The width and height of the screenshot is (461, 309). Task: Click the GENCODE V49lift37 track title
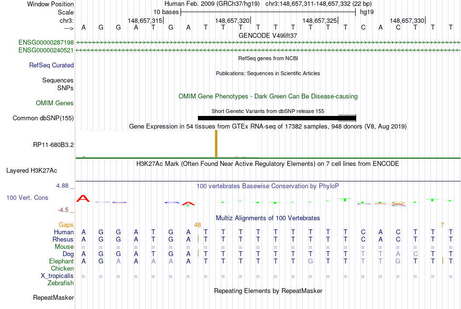(268, 35)
